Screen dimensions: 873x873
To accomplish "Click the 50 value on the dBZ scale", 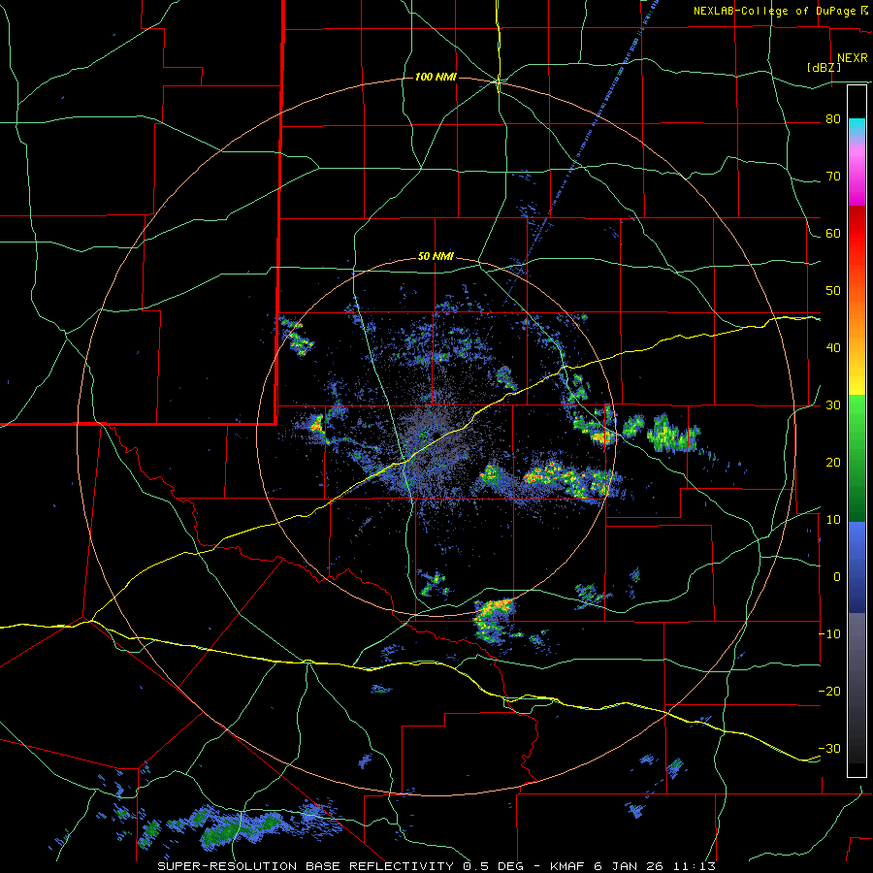I will [x=833, y=291].
